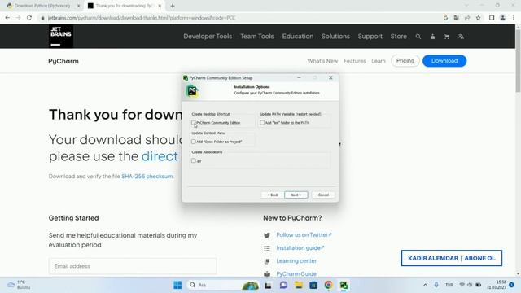Viewport: 521px width, 293px height.
Task: Bookmark this page with the star icon
Action: tap(478, 18)
